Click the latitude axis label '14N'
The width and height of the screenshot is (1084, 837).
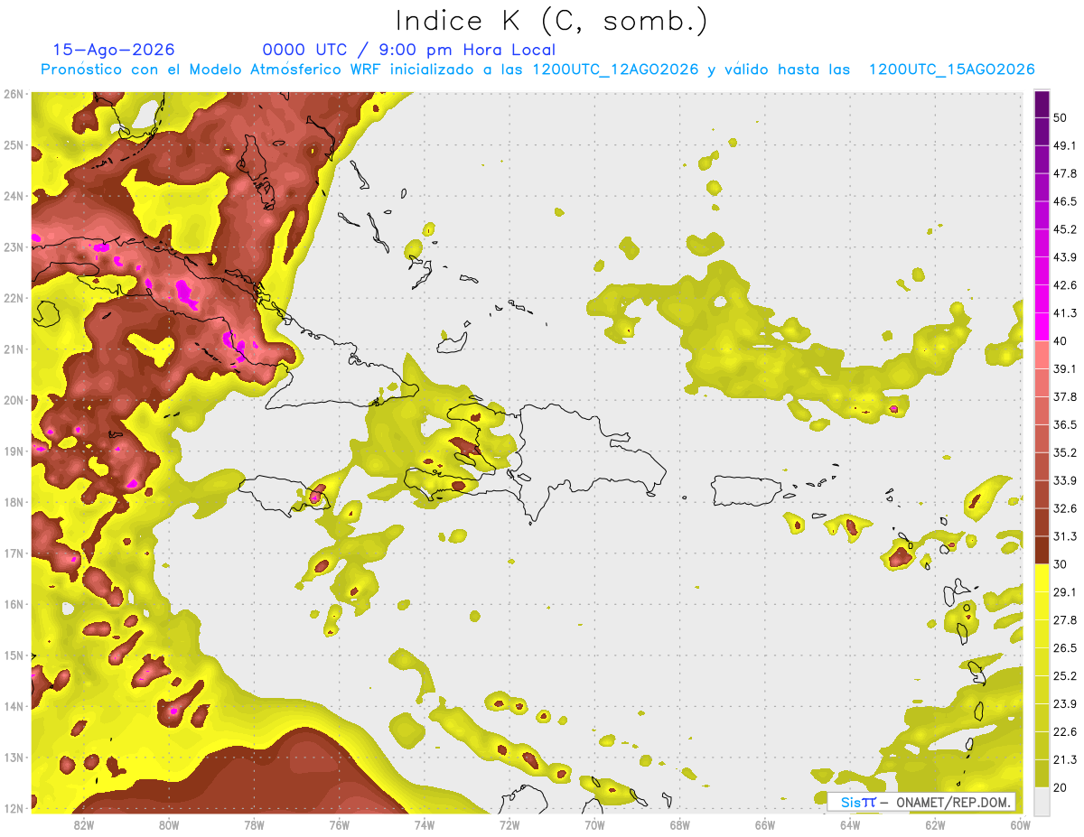click(14, 706)
